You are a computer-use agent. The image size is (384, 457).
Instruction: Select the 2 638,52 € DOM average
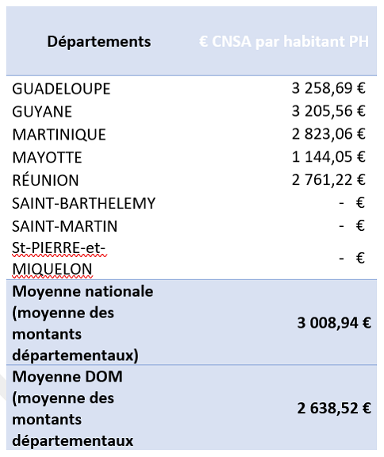click(x=334, y=408)
